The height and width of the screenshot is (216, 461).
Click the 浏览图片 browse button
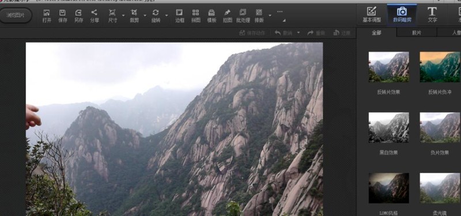click(16, 15)
